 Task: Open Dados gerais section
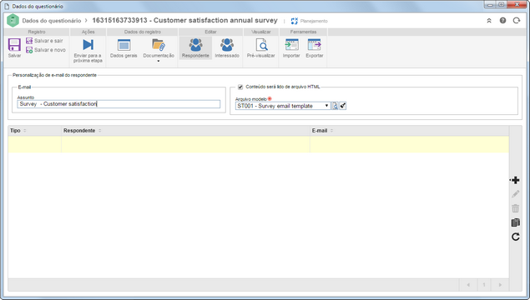[x=124, y=48]
